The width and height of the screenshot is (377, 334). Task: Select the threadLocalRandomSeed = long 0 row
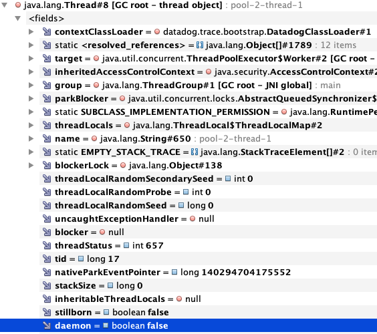point(208,206)
